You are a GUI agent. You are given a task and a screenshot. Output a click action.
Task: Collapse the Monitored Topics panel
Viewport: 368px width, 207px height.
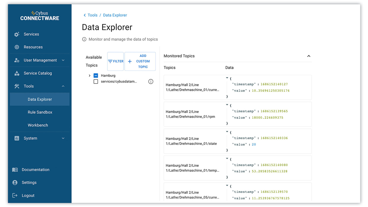(x=309, y=56)
